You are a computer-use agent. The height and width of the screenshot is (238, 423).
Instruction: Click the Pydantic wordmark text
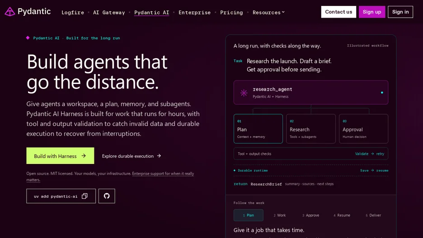[34, 11]
